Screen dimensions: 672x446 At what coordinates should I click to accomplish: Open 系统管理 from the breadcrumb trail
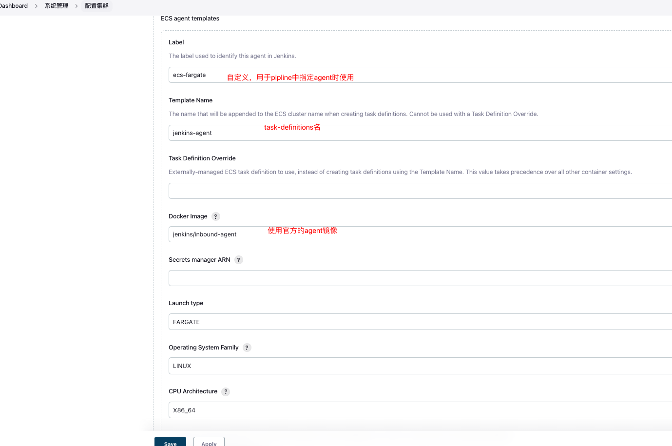point(56,6)
